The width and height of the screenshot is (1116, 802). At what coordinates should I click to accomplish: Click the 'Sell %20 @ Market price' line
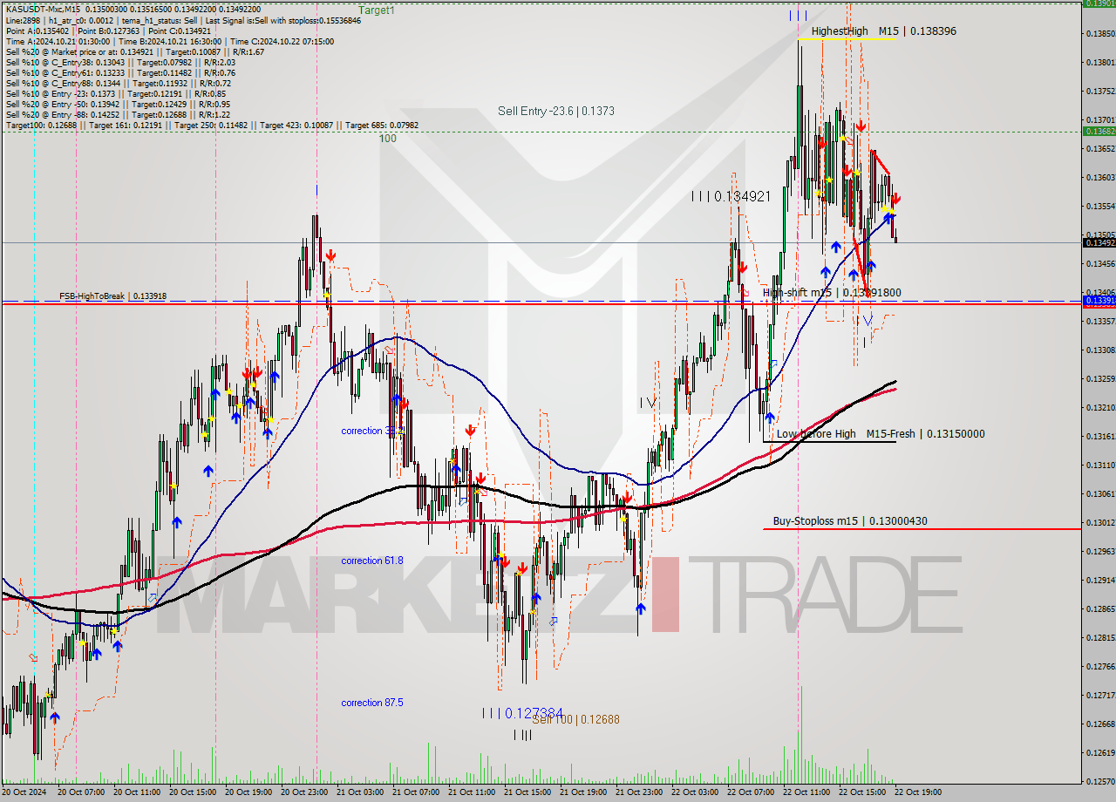135,51
